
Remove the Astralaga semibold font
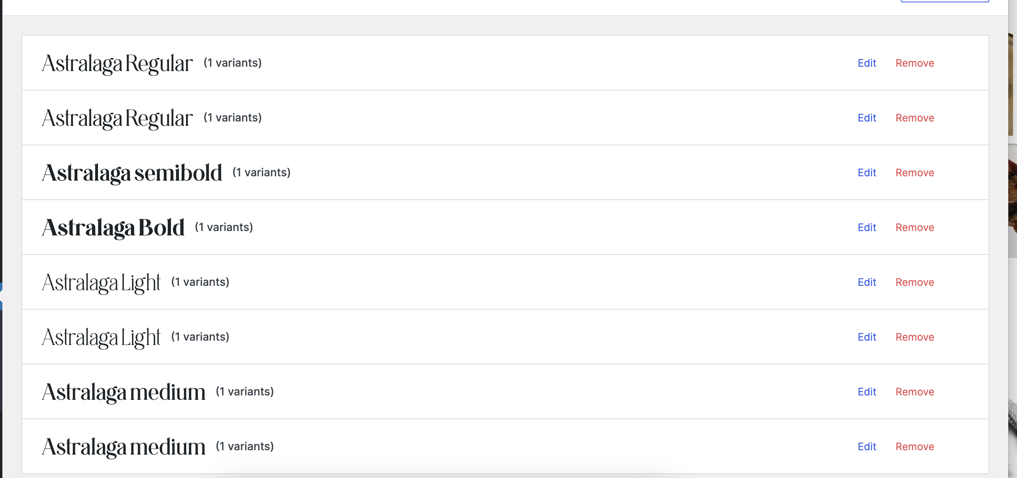coord(915,173)
